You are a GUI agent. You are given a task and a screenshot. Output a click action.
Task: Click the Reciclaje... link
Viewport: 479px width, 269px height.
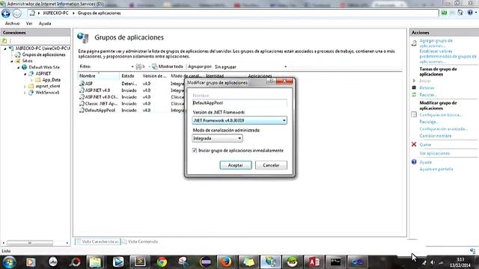click(429, 122)
